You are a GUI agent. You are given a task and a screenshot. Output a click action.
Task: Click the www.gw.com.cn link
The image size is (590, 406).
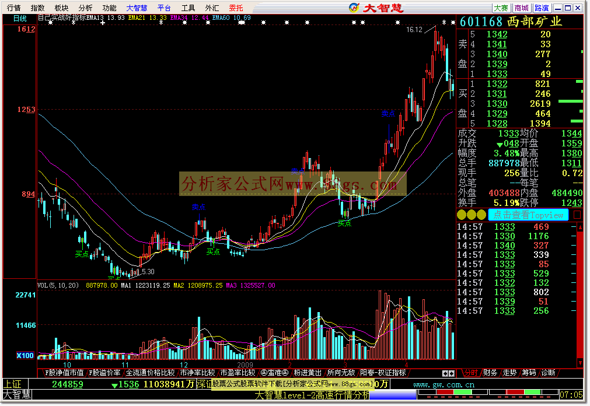pos(444,384)
